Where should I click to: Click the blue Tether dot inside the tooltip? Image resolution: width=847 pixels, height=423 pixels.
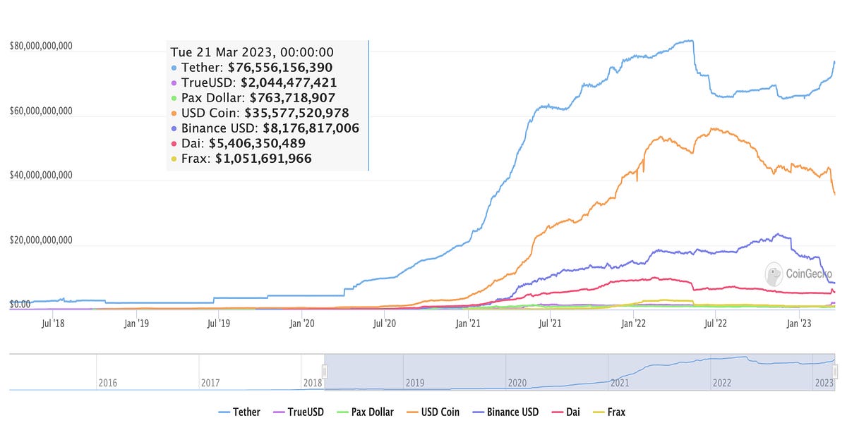point(173,68)
